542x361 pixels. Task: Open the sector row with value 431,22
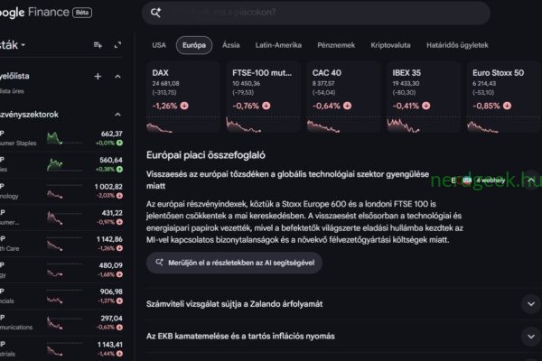(x=61, y=218)
